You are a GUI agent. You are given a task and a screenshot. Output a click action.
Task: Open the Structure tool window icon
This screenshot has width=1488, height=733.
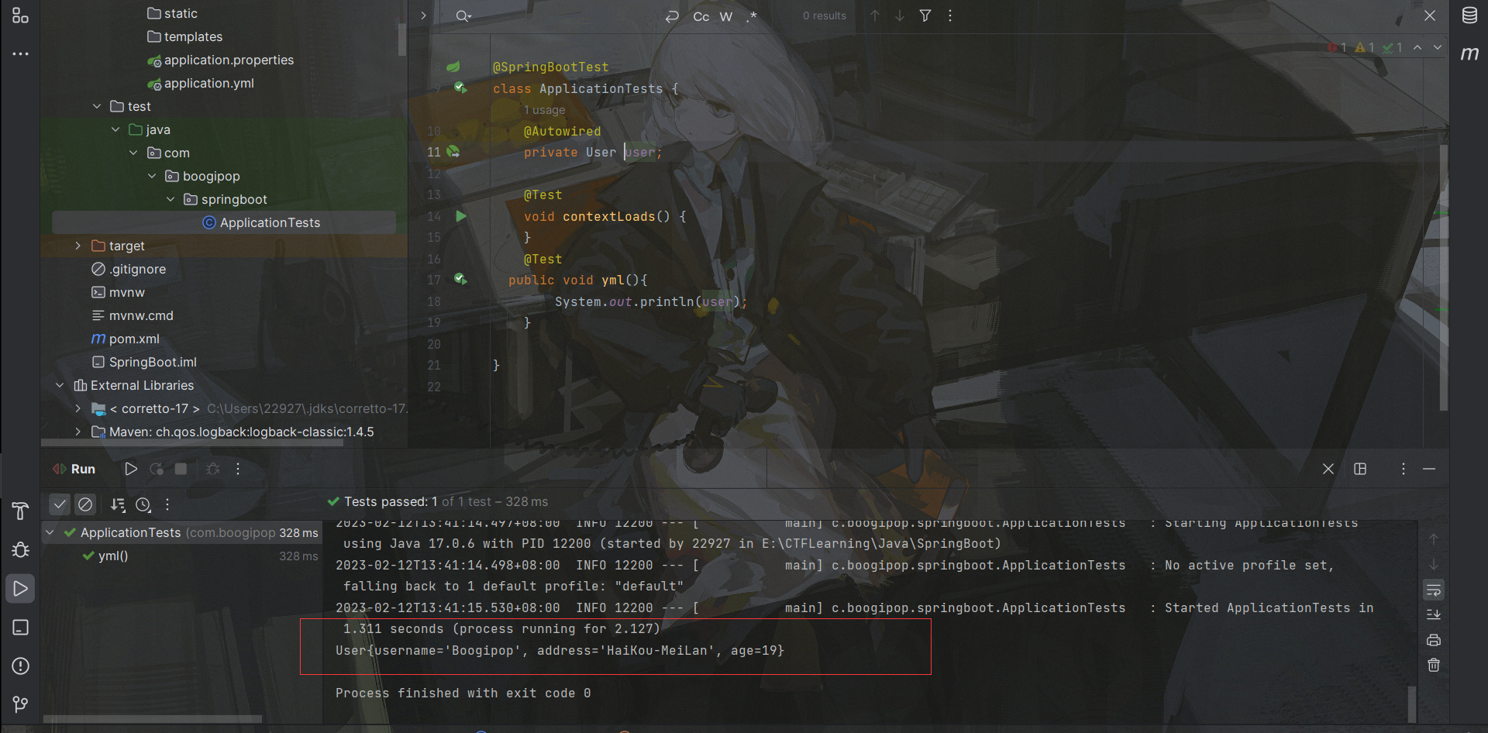(20, 15)
